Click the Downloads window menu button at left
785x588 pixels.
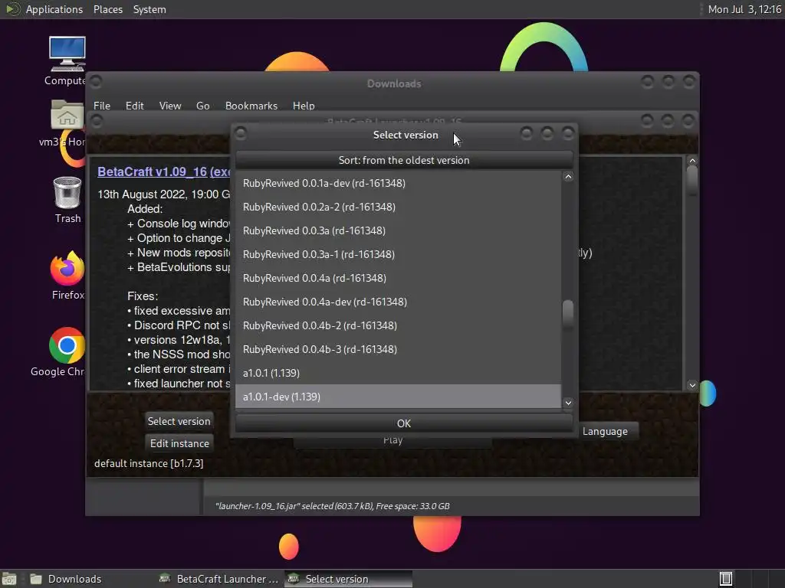pyautogui.click(x=96, y=81)
